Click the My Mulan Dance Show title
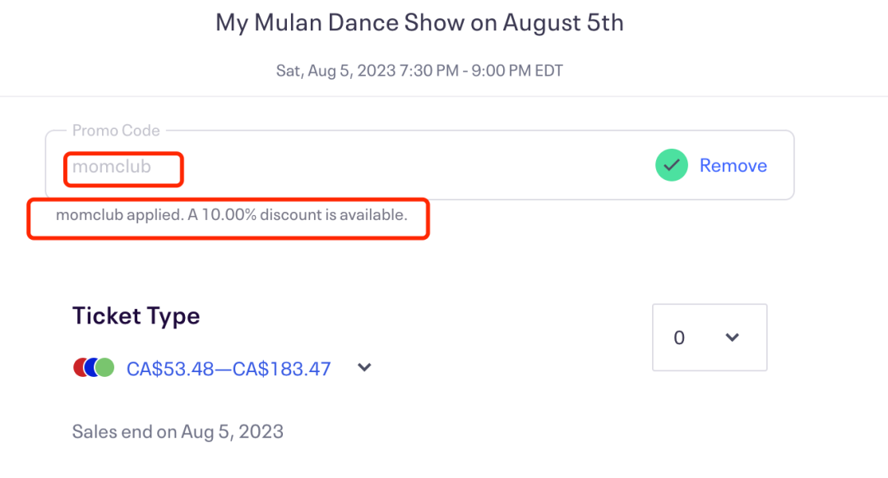Screen dimensions: 888x478 (419, 22)
